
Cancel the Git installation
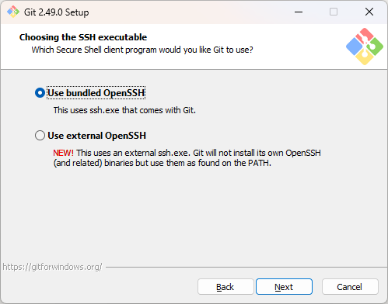tap(350, 287)
